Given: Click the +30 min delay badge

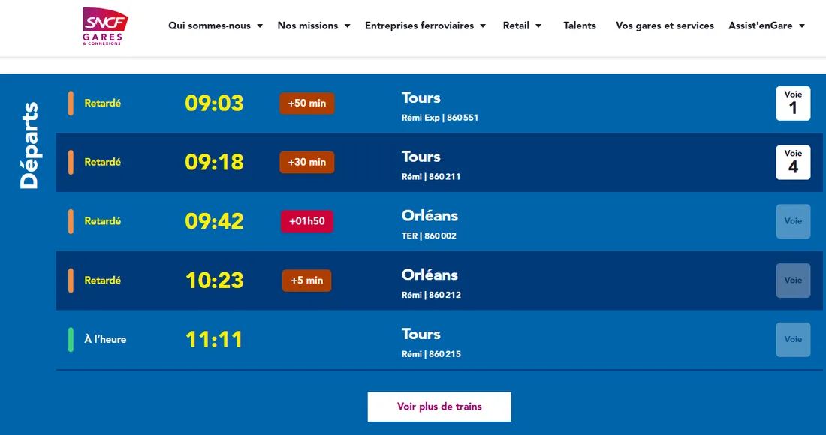Looking at the screenshot, I should pos(306,162).
